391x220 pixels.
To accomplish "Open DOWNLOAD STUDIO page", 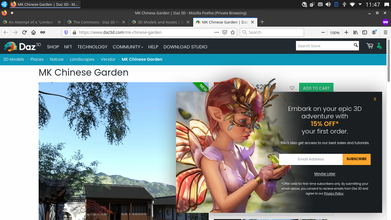I will tap(185, 47).
